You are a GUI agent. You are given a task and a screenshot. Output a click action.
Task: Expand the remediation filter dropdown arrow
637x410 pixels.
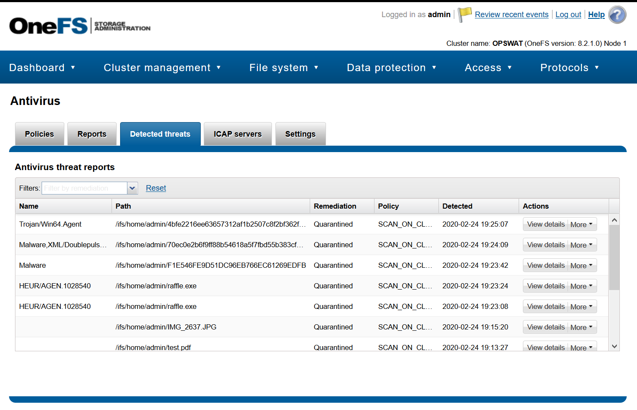(x=133, y=188)
